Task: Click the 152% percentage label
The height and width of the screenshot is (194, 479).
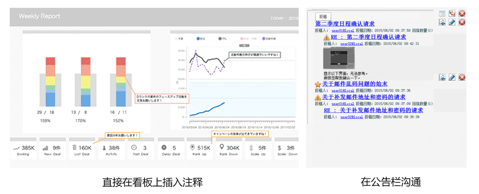Action: tap(118, 121)
